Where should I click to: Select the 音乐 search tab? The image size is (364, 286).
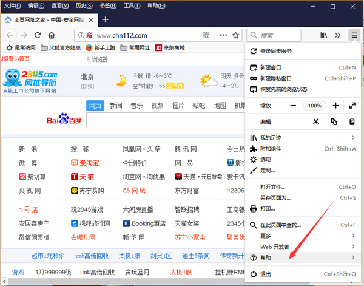tap(136, 106)
